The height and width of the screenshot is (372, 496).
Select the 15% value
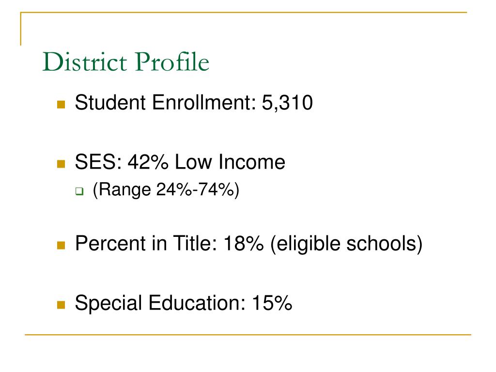tap(272, 303)
